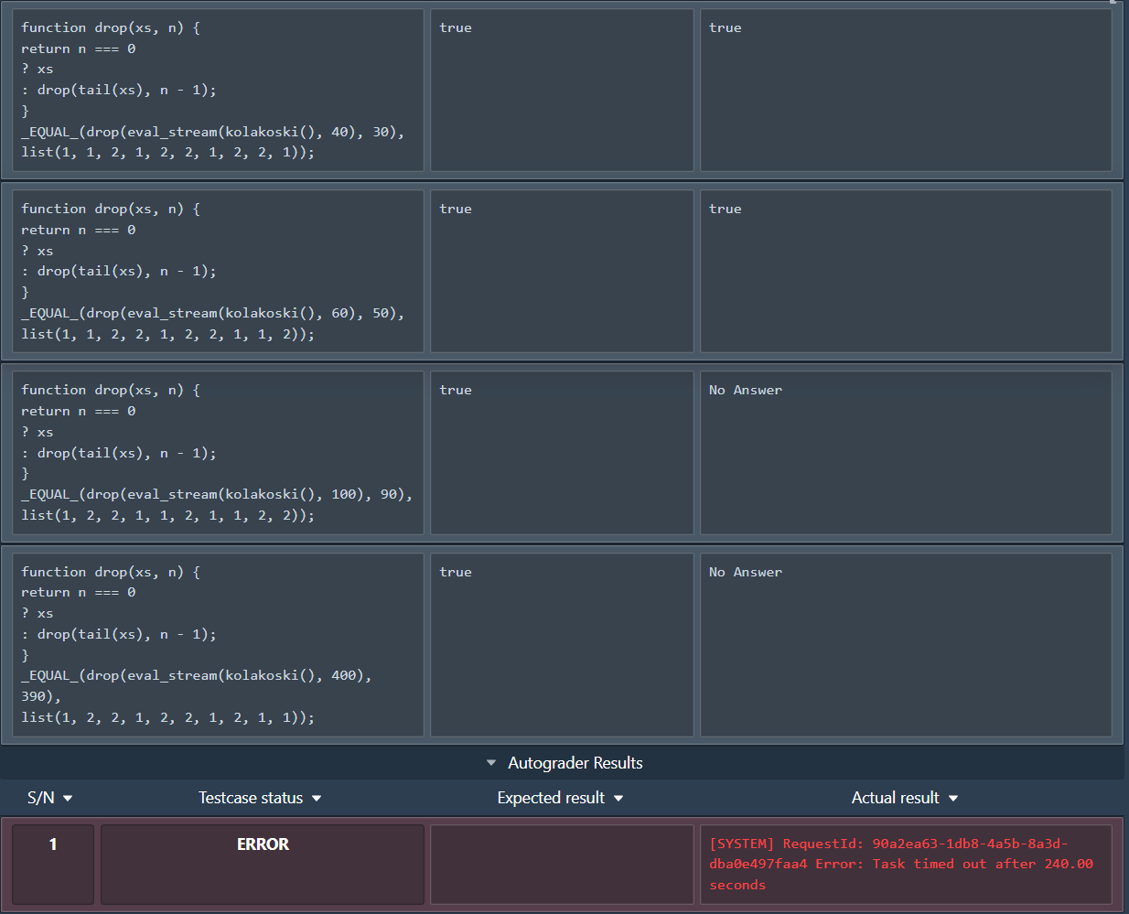Click the empty expected result cell in ERROR row

[x=562, y=864]
